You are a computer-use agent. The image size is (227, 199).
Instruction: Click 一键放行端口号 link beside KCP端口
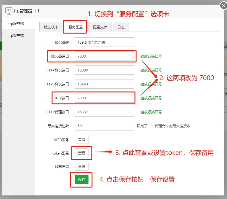[149, 98]
